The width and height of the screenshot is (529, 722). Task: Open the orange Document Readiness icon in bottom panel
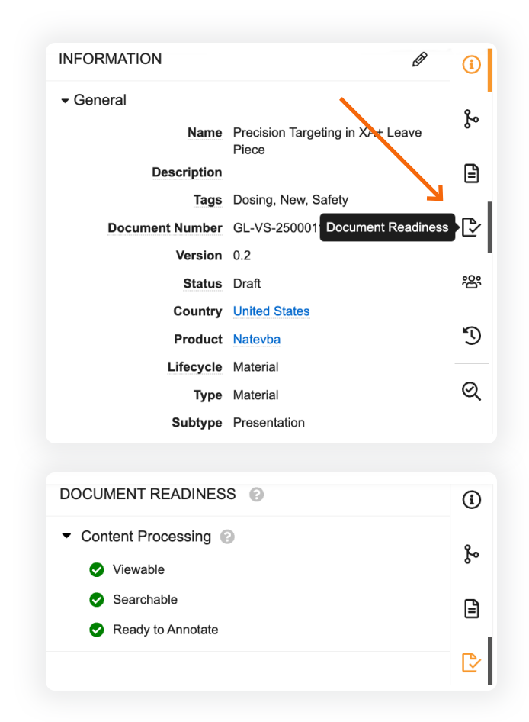point(471,661)
